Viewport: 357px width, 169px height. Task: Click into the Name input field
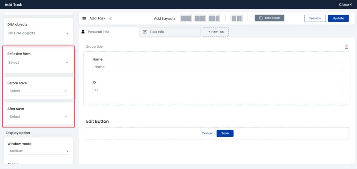click(x=217, y=67)
